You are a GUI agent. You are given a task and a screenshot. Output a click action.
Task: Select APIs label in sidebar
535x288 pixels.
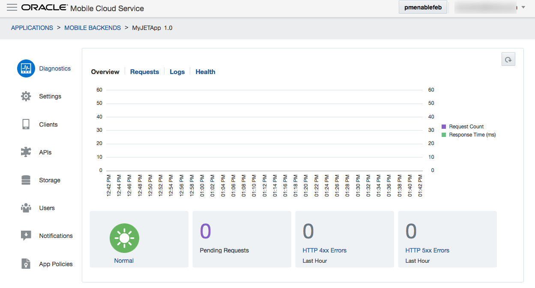pyautogui.click(x=45, y=152)
